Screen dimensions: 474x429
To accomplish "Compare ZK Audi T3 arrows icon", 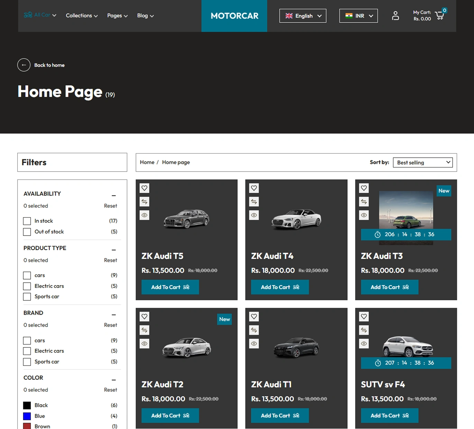I will click(x=364, y=202).
